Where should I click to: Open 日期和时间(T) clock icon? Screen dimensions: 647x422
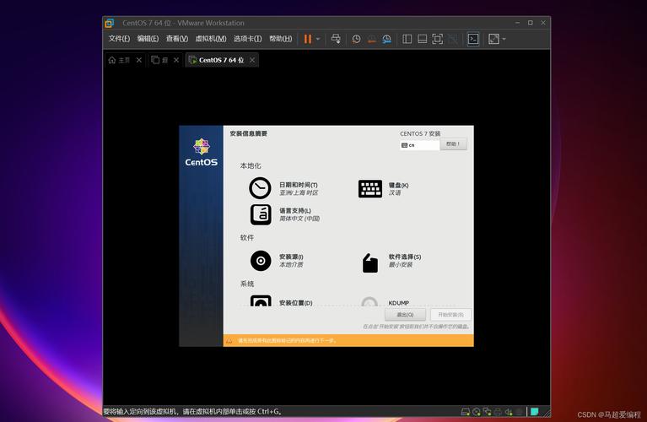pos(260,188)
